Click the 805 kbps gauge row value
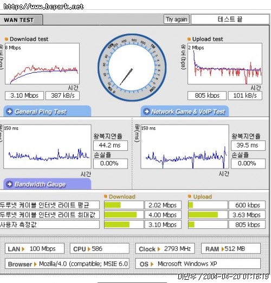The image size is (271, 283). click(247, 224)
